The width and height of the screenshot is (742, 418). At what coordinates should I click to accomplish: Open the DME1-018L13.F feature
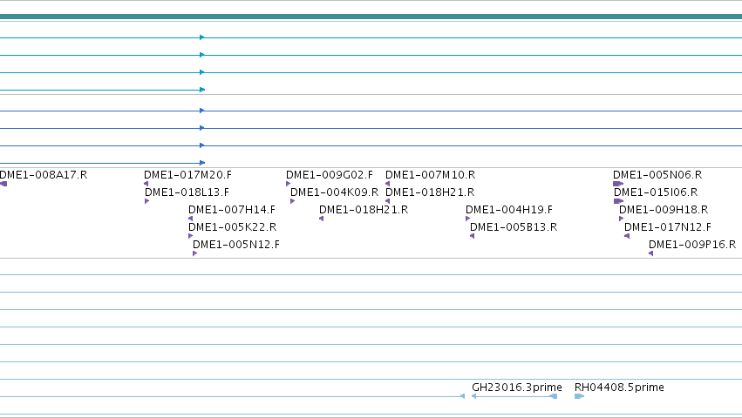click(x=187, y=192)
